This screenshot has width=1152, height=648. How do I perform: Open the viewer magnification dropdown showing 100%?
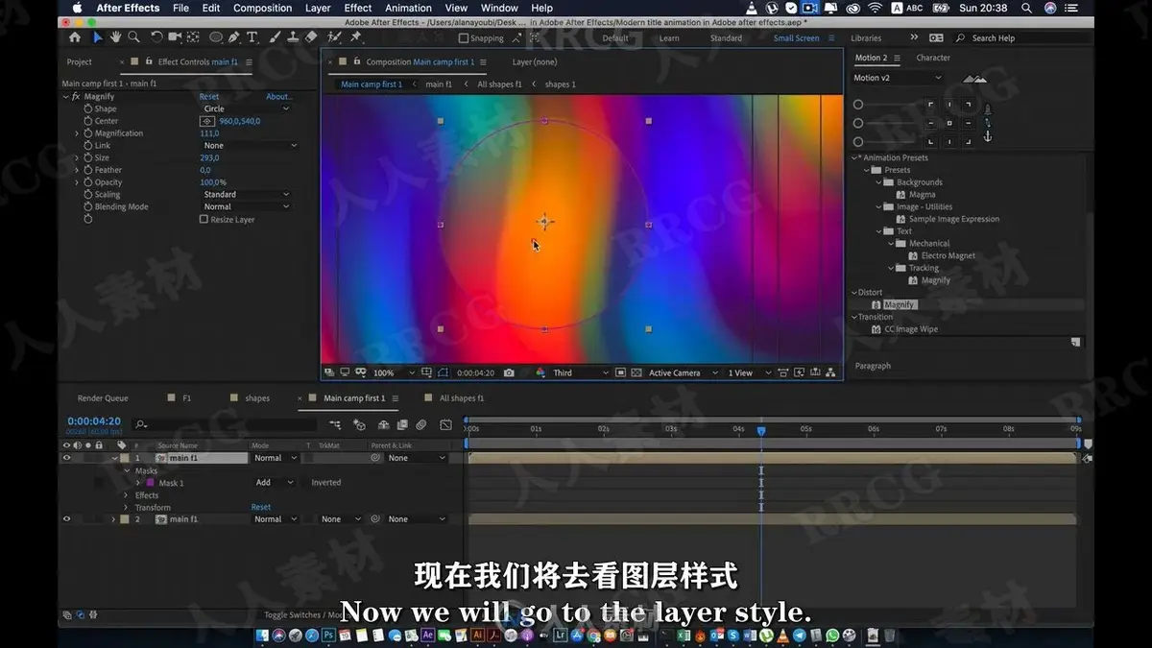[394, 372]
